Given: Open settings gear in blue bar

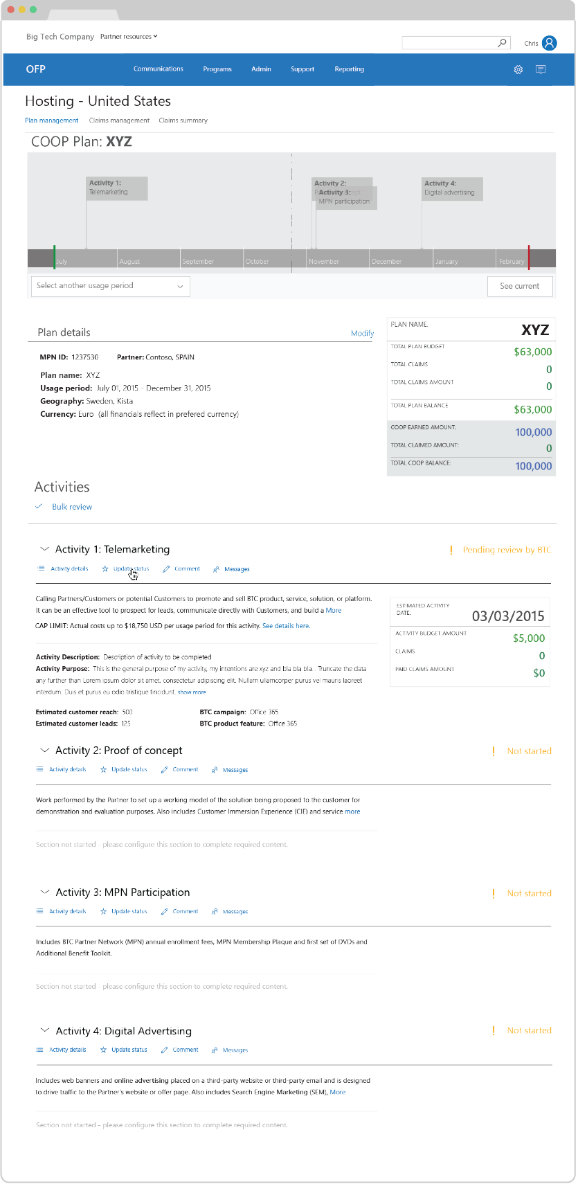Looking at the screenshot, I should click(x=518, y=69).
